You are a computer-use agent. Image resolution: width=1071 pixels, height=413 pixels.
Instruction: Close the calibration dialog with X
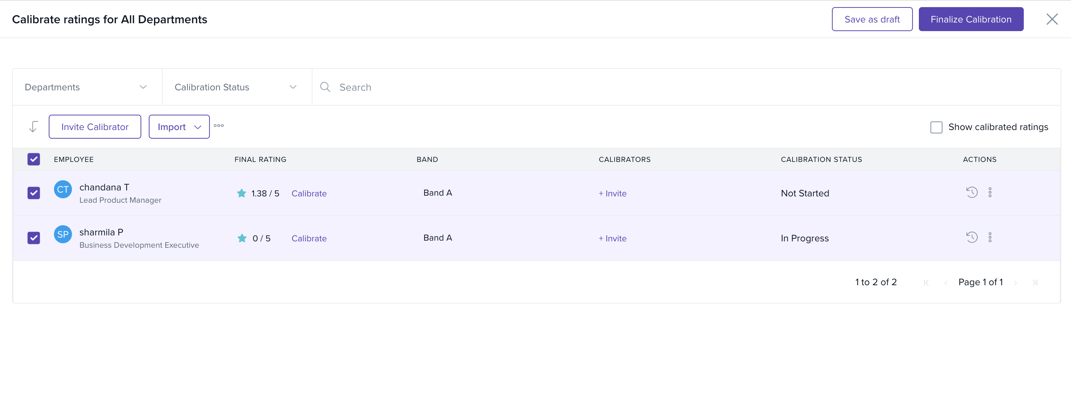point(1052,19)
